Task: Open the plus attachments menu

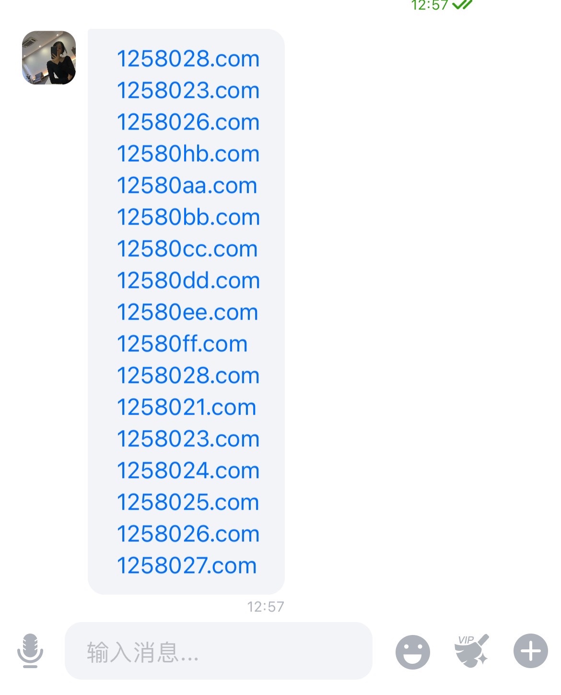Action: [530, 651]
